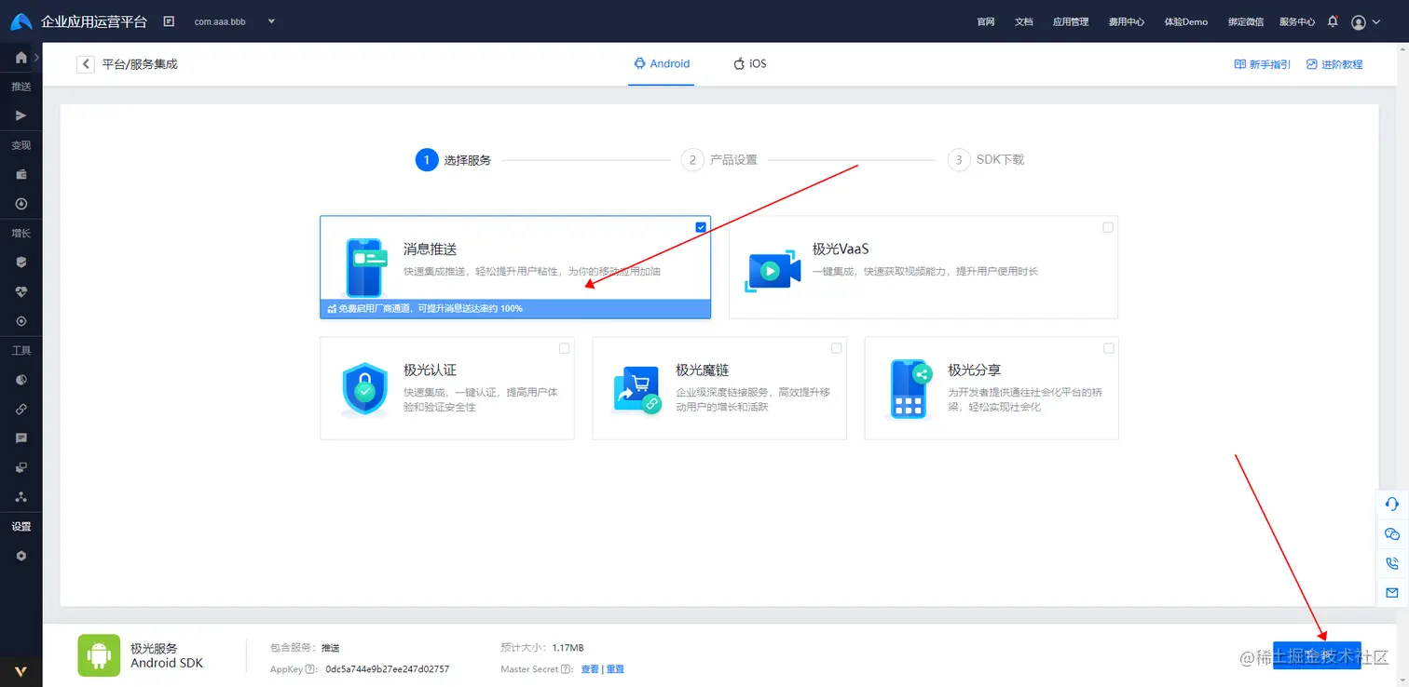Viewport: 1409px width, 687px height.
Task: Select the 消息推送 service card title
Action: tap(430, 249)
